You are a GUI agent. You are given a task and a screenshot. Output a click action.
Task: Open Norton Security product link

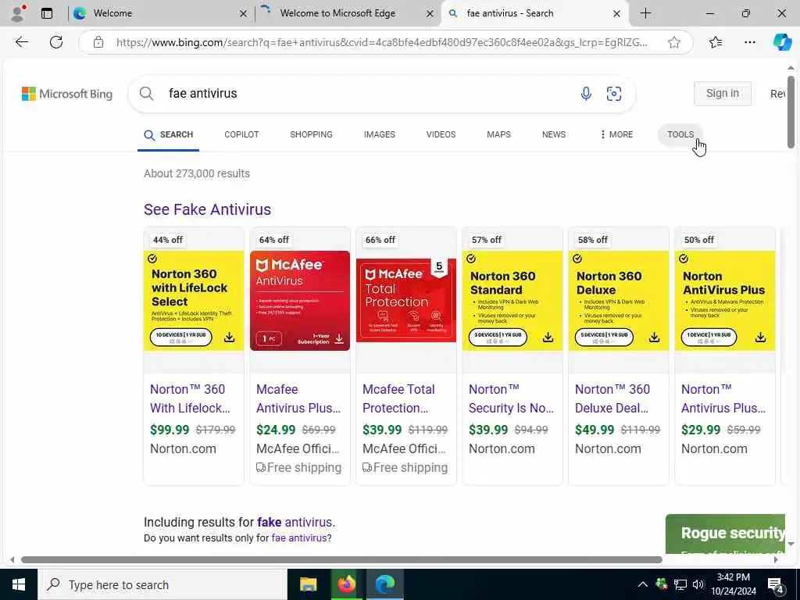(511, 398)
